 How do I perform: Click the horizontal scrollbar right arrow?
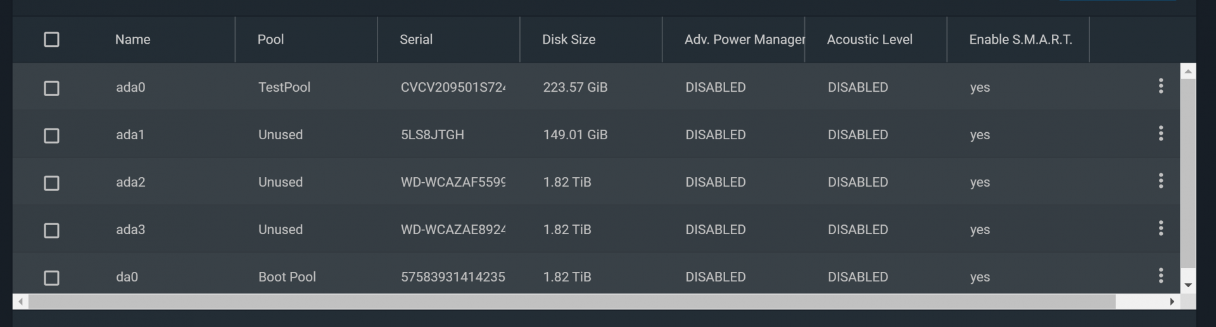pos(1172,302)
